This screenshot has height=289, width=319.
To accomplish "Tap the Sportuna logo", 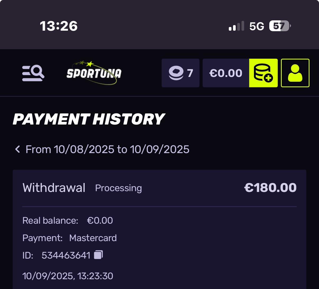I will [x=94, y=73].
